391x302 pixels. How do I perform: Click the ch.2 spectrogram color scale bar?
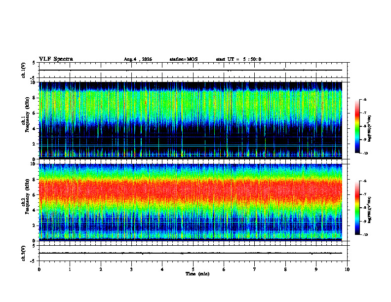(357, 208)
